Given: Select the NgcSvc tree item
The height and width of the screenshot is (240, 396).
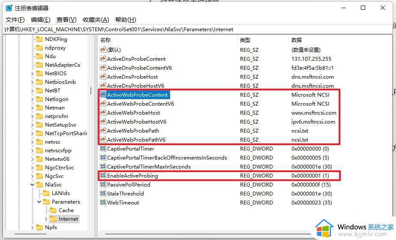Looking at the screenshot, I should [x=54, y=176].
